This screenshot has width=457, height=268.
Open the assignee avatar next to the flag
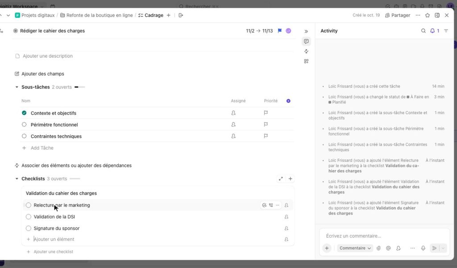[x=288, y=31]
